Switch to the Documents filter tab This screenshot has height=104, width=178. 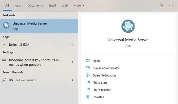tap(35, 5)
